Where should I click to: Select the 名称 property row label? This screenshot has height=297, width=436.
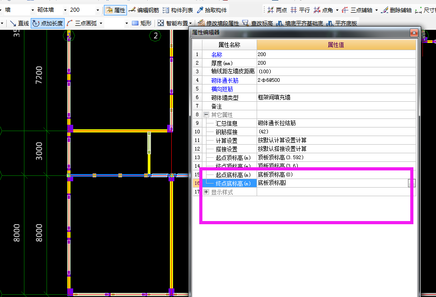(x=216, y=55)
